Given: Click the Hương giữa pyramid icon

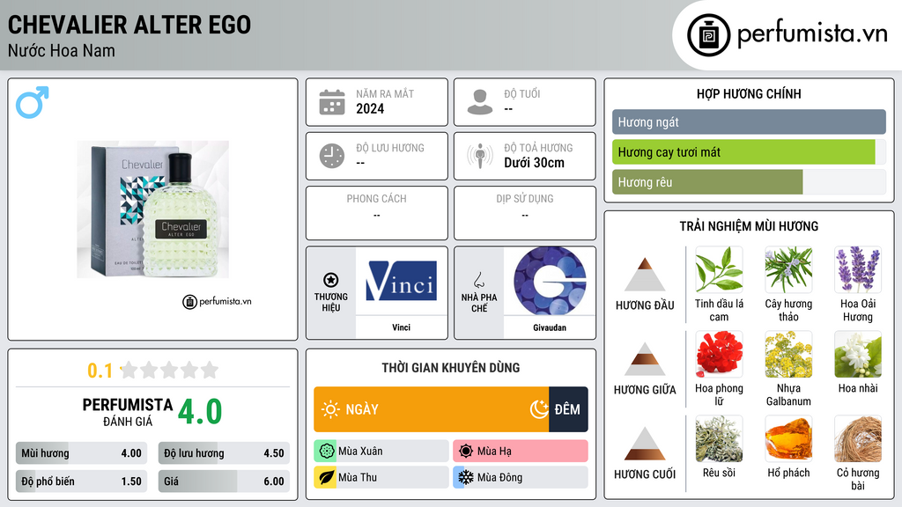Looking at the screenshot, I should tap(645, 359).
